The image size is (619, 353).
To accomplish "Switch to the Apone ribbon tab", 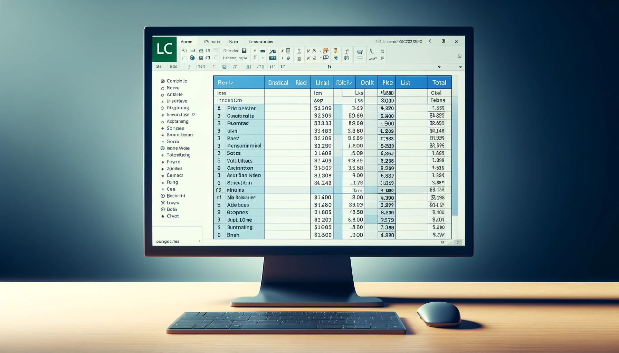I will coord(187,42).
